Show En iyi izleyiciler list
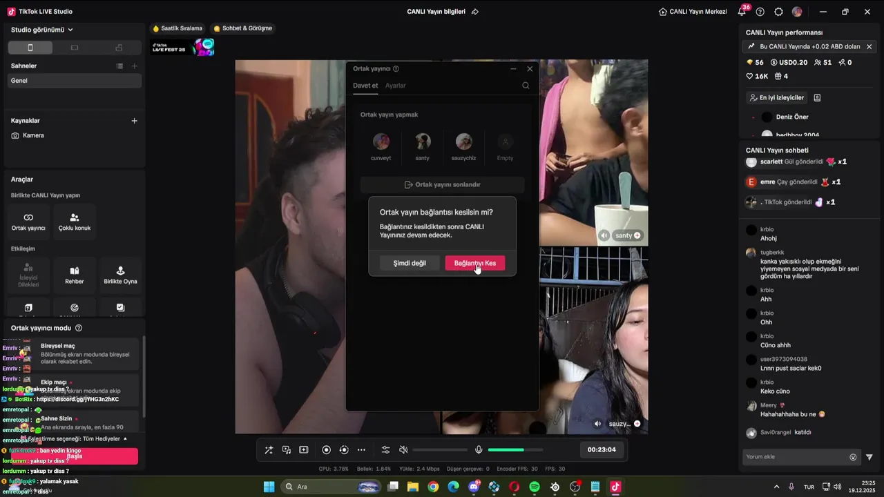 click(x=777, y=98)
